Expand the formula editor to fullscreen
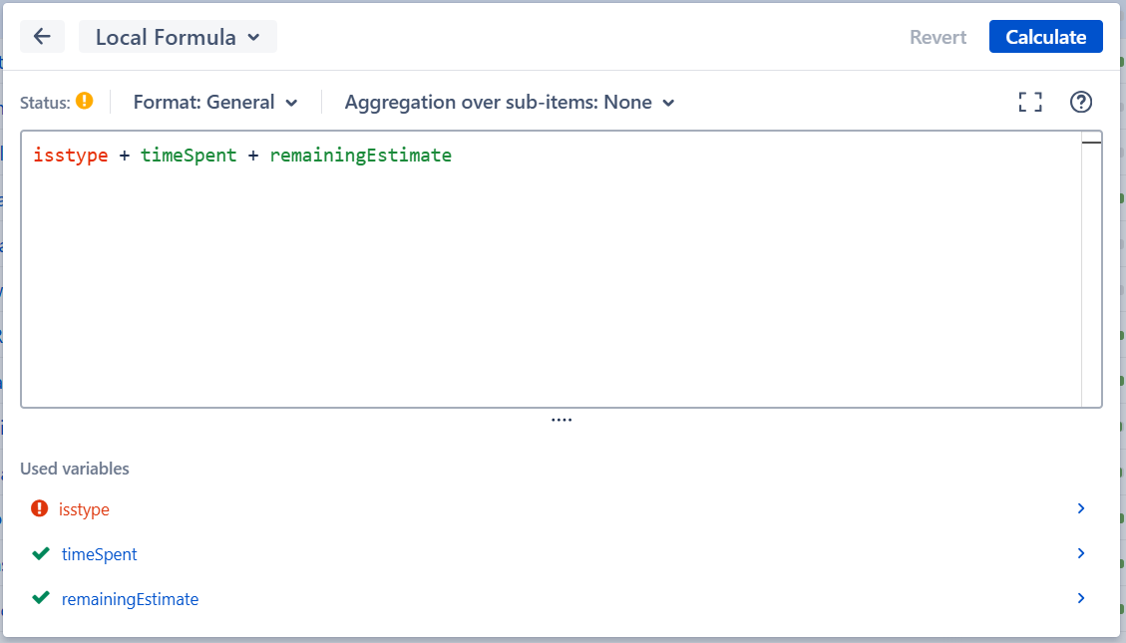 click(1029, 101)
